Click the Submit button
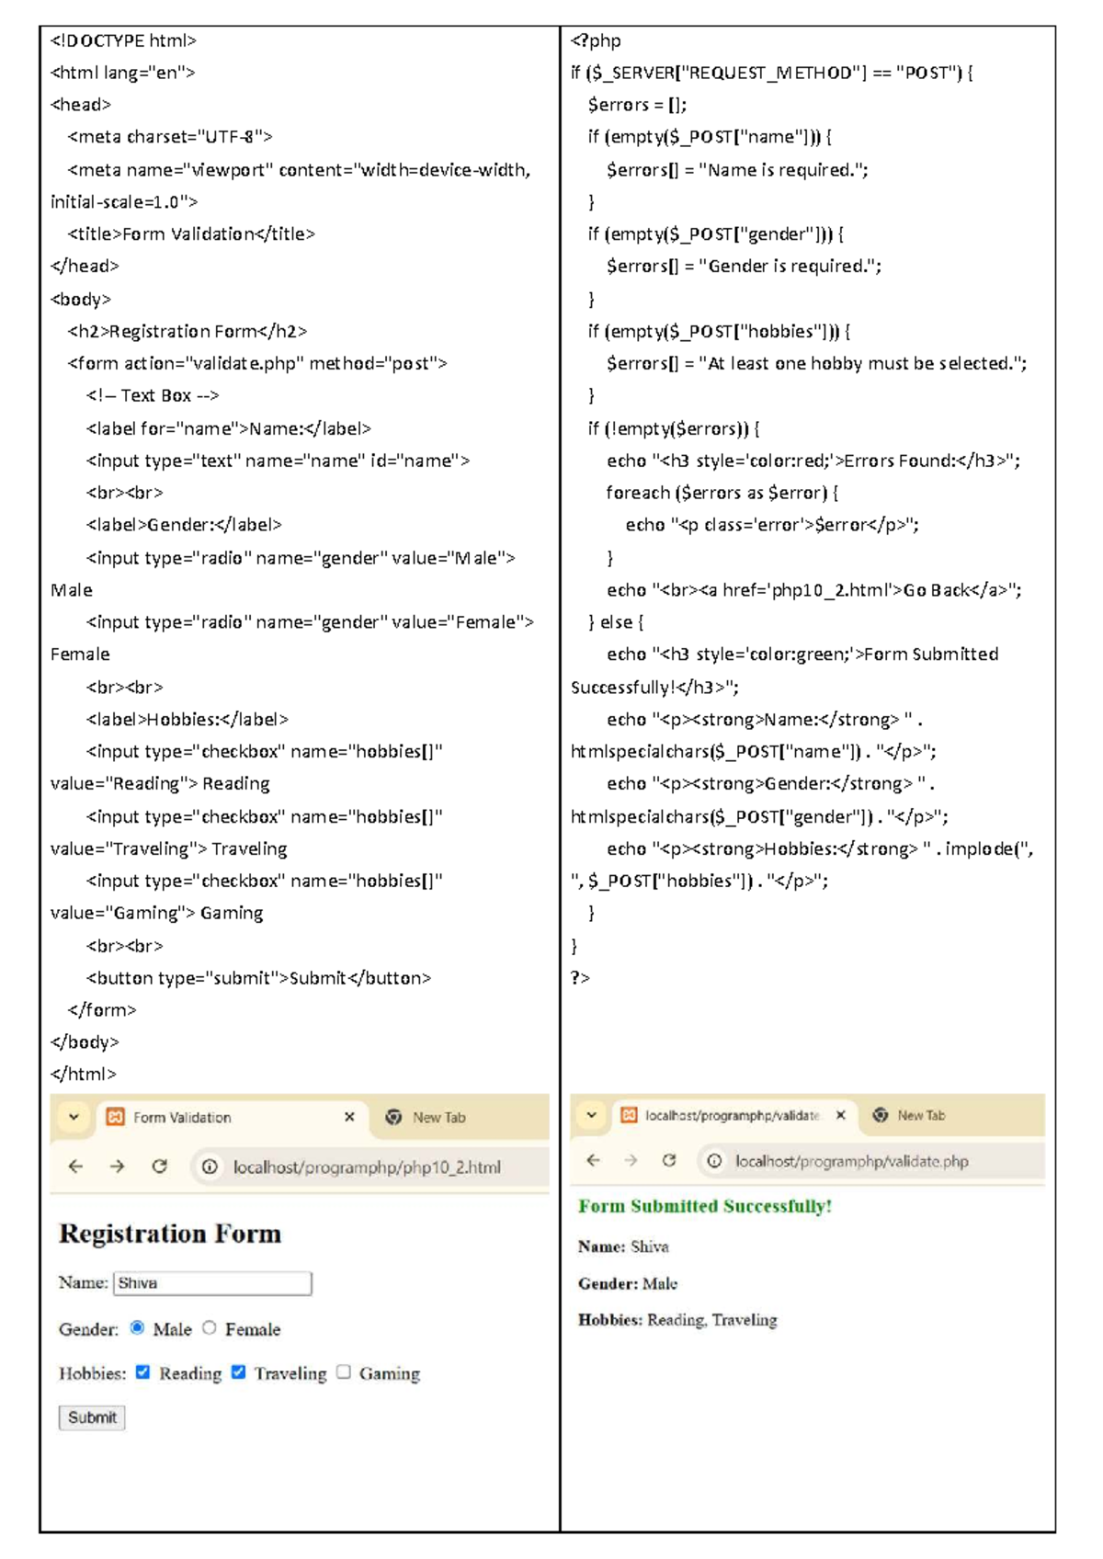Image resolution: width=1103 pixels, height=1559 pixels. tap(92, 1417)
